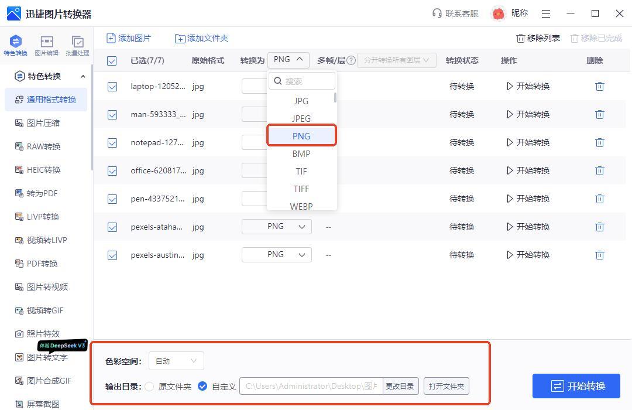Click the 添加文件夹 add folder icon
This screenshot has width=632, height=410.
[180, 39]
